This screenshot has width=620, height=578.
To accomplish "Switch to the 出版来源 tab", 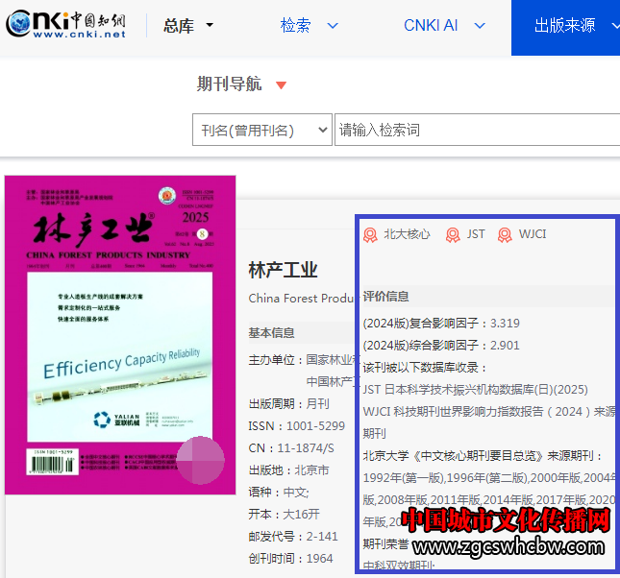I will tap(565, 26).
